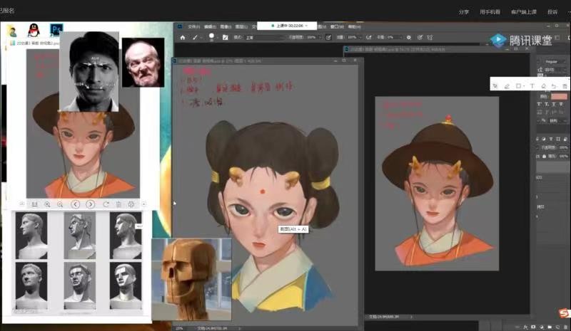This screenshot has width=571, height=331.
Task: Click zoom in icon in image viewer
Action: pyautogui.click(x=47, y=204)
